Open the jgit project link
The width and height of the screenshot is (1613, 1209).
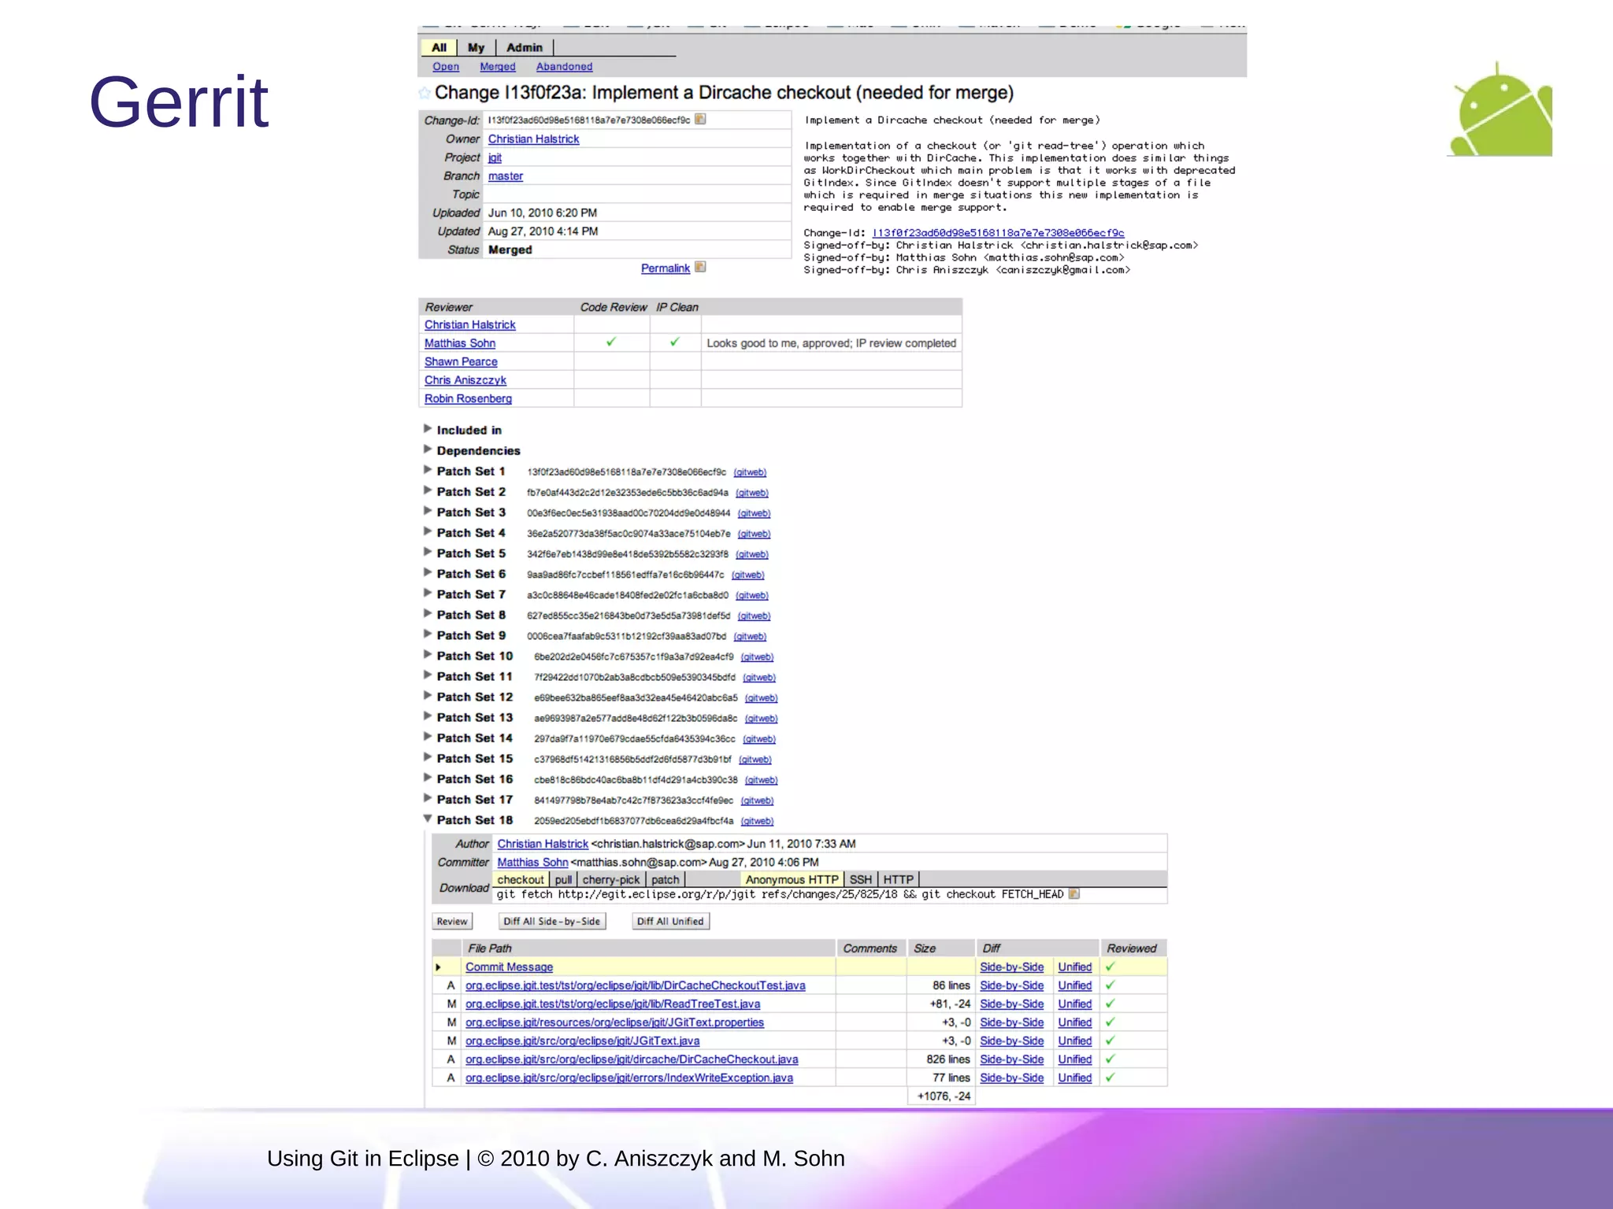pyautogui.click(x=495, y=157)
